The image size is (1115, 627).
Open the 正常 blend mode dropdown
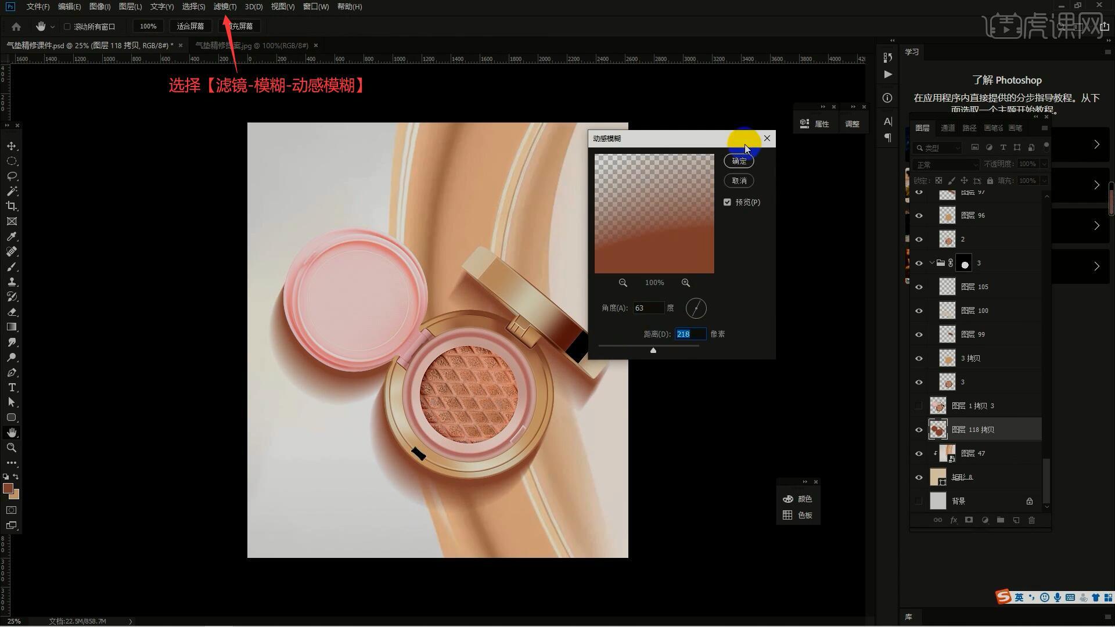pos(947,165)
